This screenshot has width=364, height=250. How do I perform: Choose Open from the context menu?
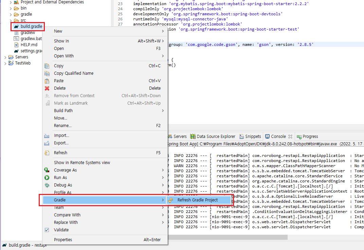coord(105,49)
